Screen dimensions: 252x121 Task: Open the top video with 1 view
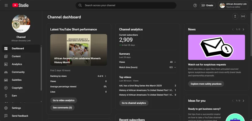148,90
